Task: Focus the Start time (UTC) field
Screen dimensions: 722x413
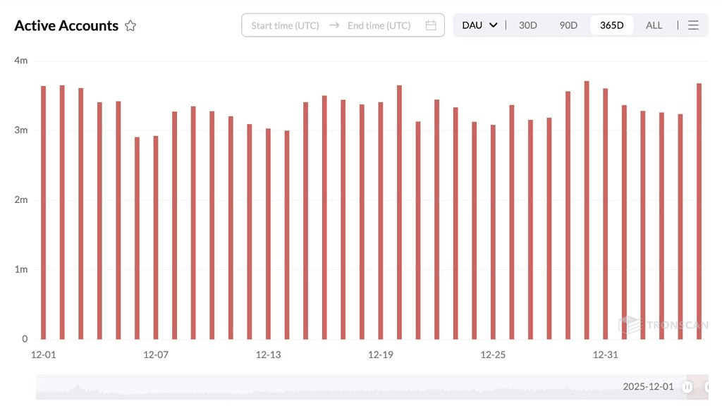Action: pos(285,25)
